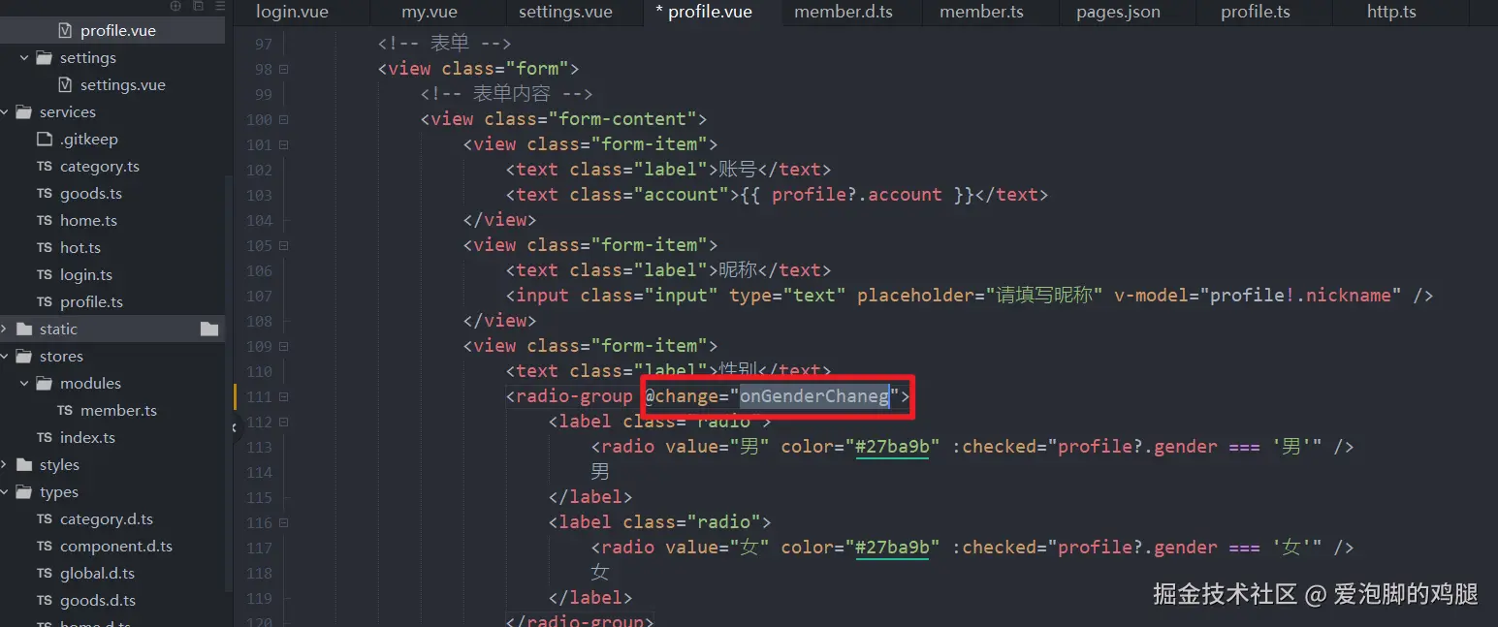Expand the styles folder chevron

coord(4,465)
